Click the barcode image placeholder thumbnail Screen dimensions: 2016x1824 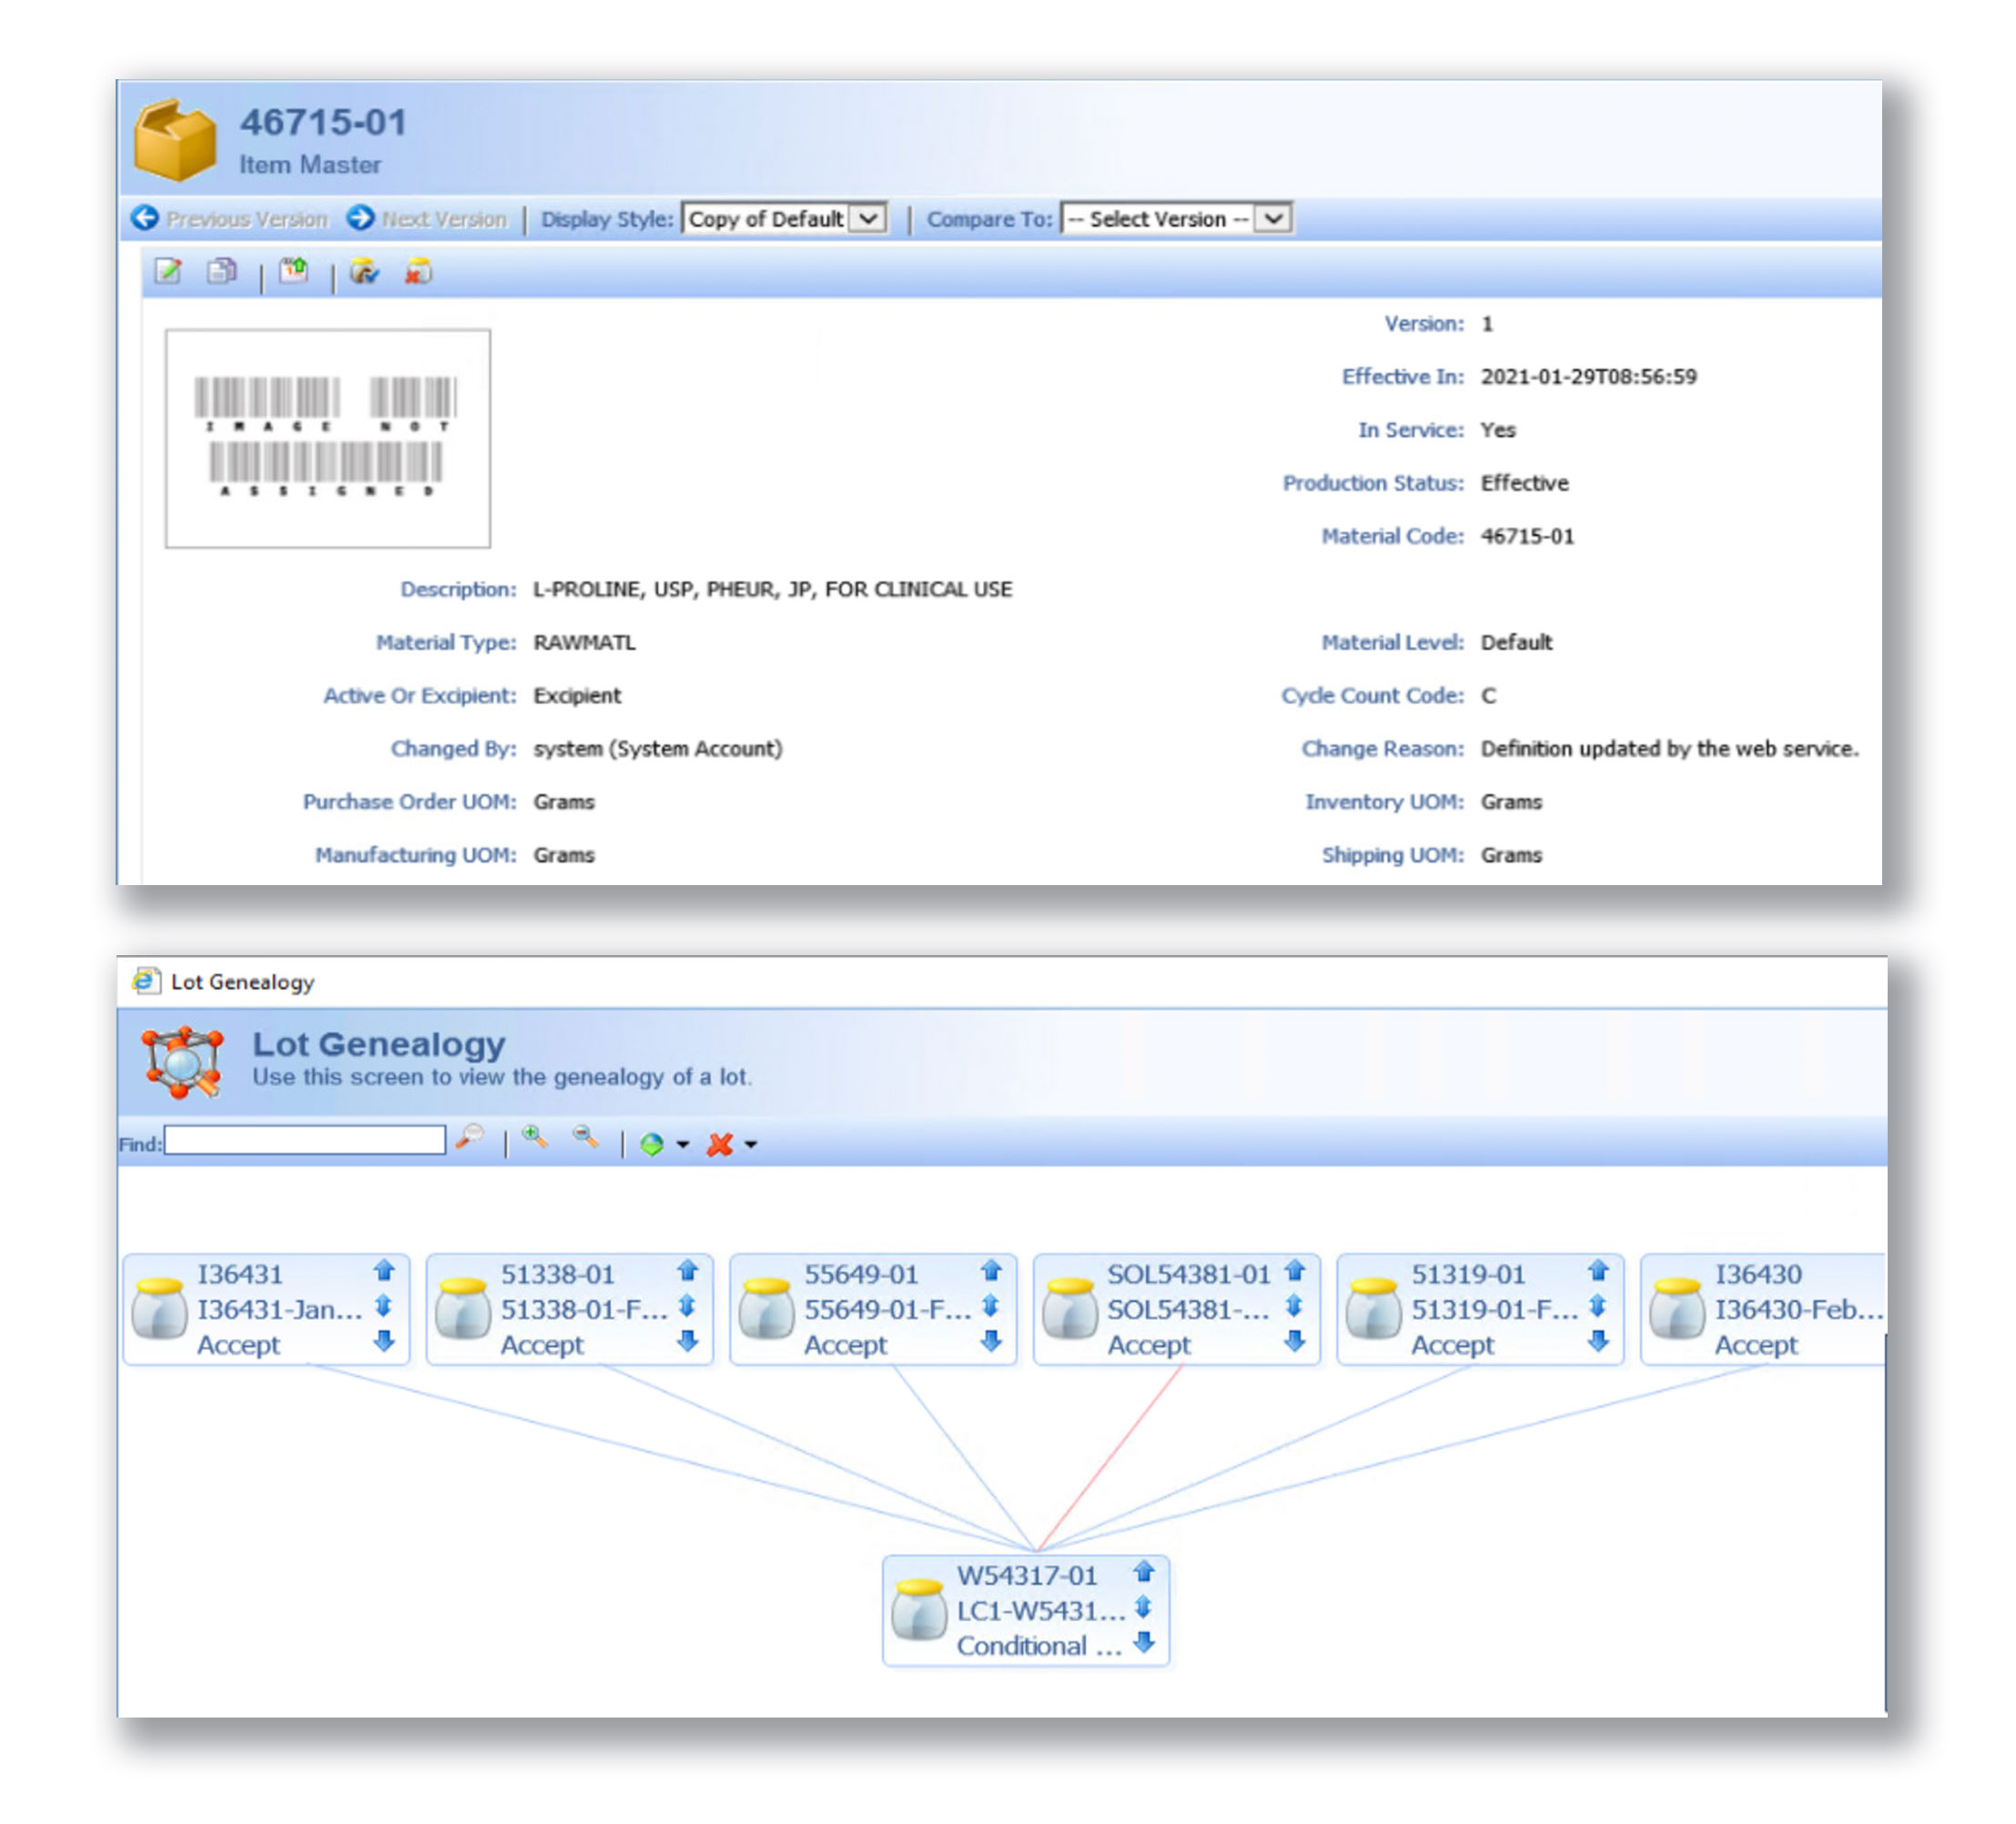tap(327, 438)
